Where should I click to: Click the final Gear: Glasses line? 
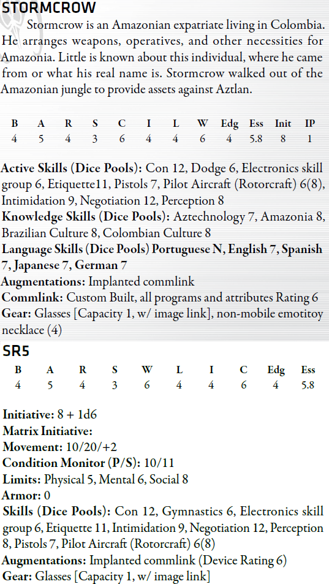[106, 576]
